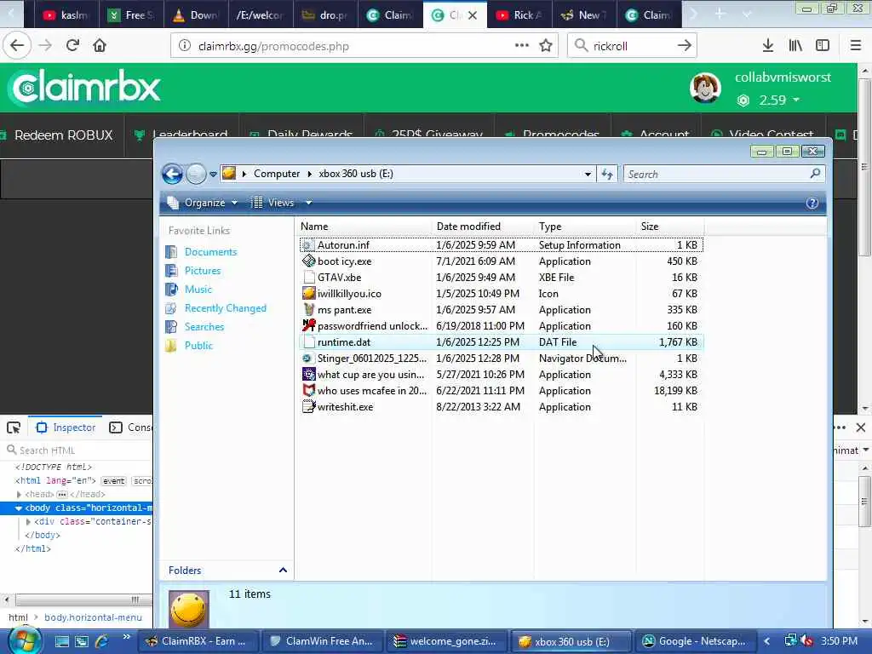Select boot icy.exe file icon
872x654 pixels.
(x=308, y=261)
